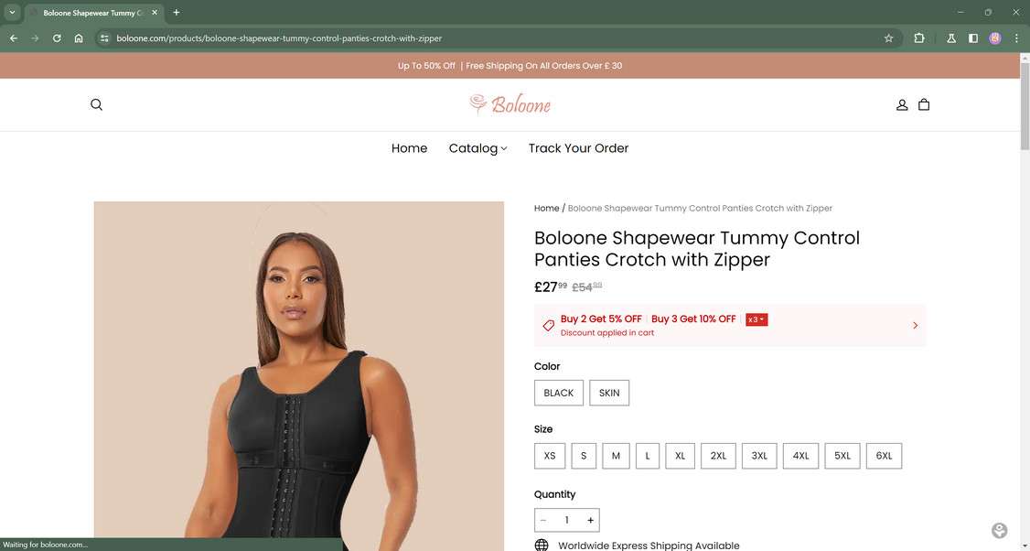This screenshot has width=1030, height=551.
Task: Click the browser address bar
Action: click(x=494, y=38)
